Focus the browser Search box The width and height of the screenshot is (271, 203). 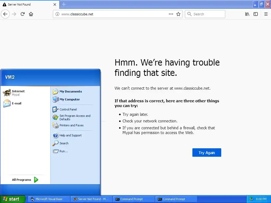pyautogui.click(x=205, y=14)
